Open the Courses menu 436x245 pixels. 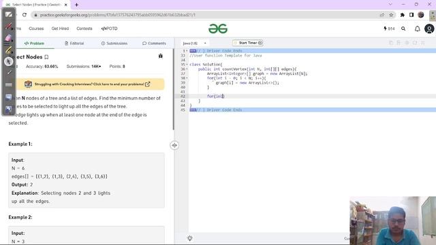pyautogui.click(x=36, y=29)
